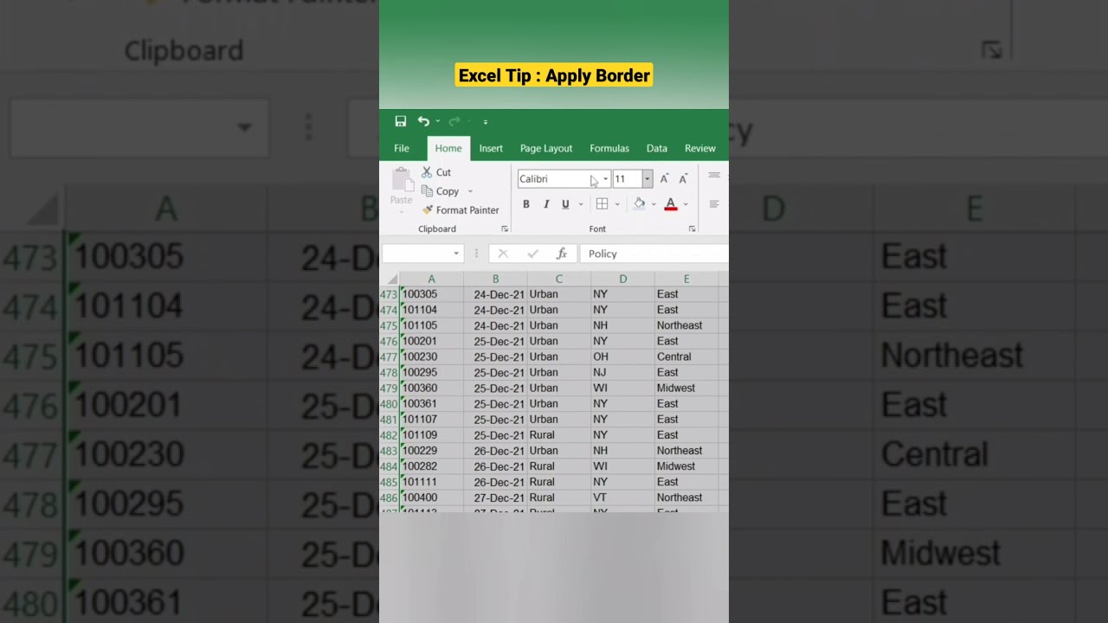Click the cell with 100282
This screenshot has height=623, width=1108.
tap(431, 466)
